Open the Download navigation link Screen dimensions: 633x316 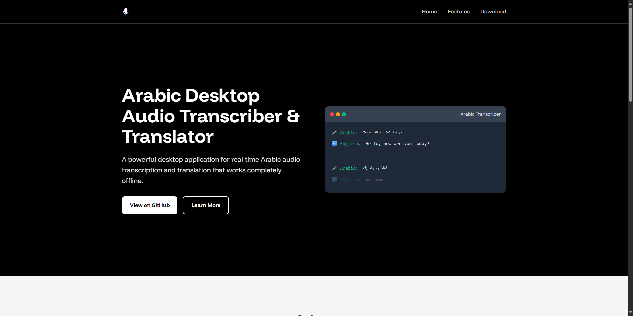[493, 11]
